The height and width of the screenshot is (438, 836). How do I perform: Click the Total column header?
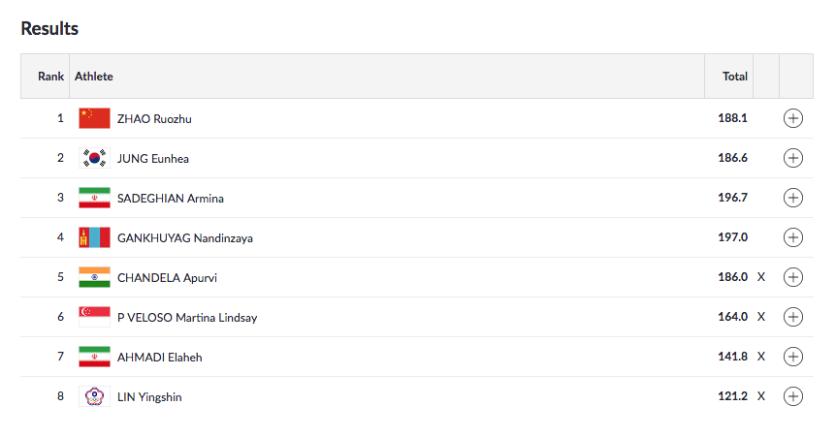(734, 76)
